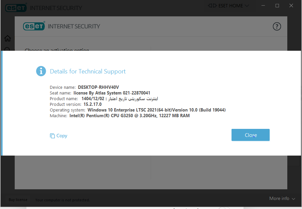Click the 'Your computer is not protected' status
Image resolution: width=302 pixels, height=209 pixels.
pos(62,200)
